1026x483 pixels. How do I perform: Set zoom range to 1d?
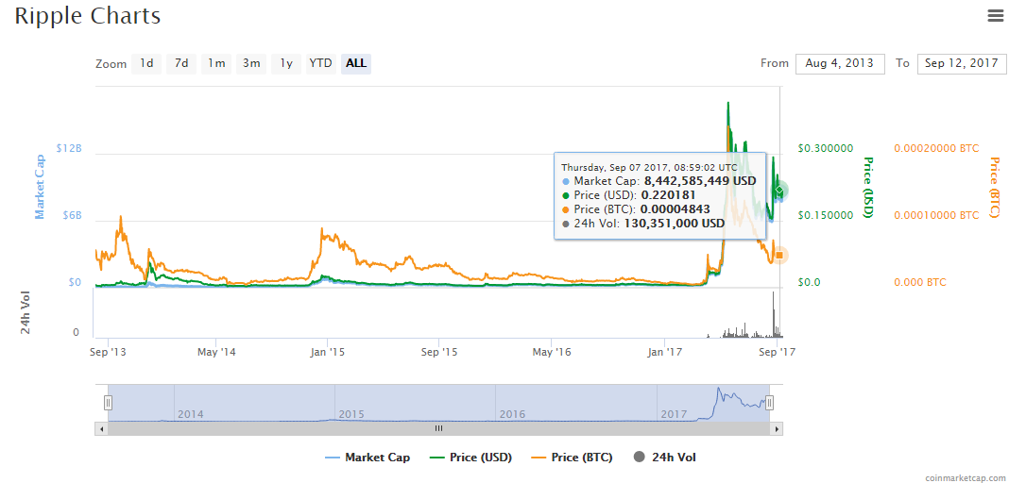tap(146, 63)
